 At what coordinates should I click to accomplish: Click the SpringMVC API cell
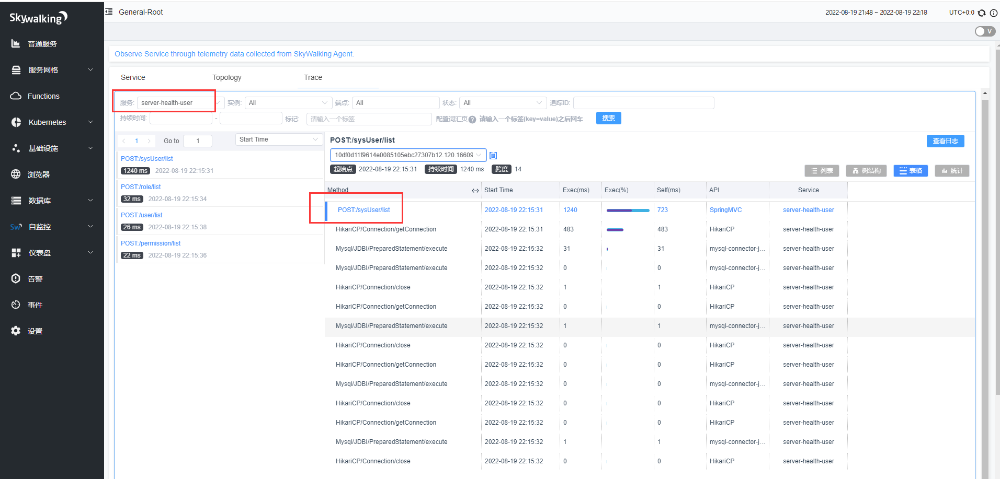click(725, 210)
